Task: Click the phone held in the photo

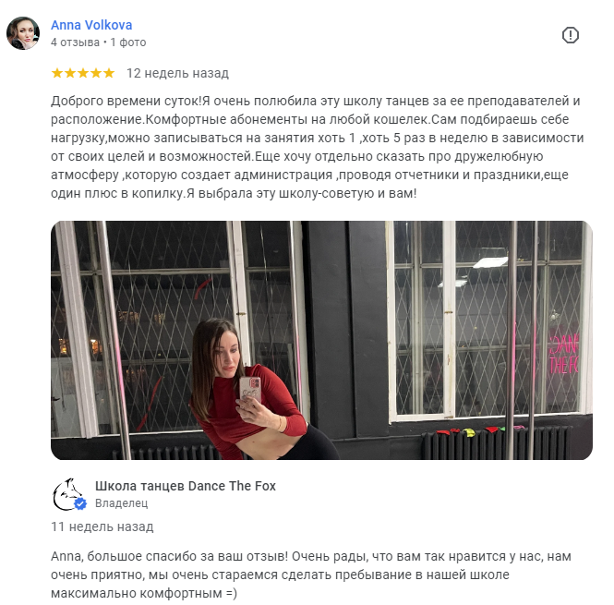Action: (x=250, y=390)
